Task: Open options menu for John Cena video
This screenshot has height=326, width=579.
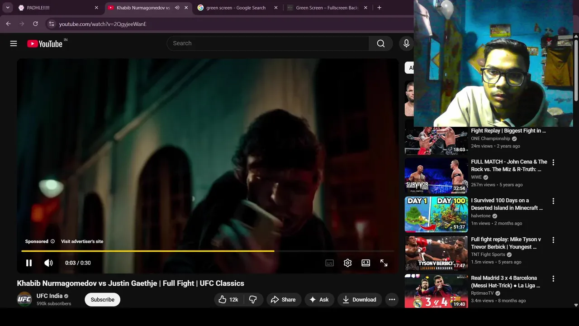Action: click(553, 162)
